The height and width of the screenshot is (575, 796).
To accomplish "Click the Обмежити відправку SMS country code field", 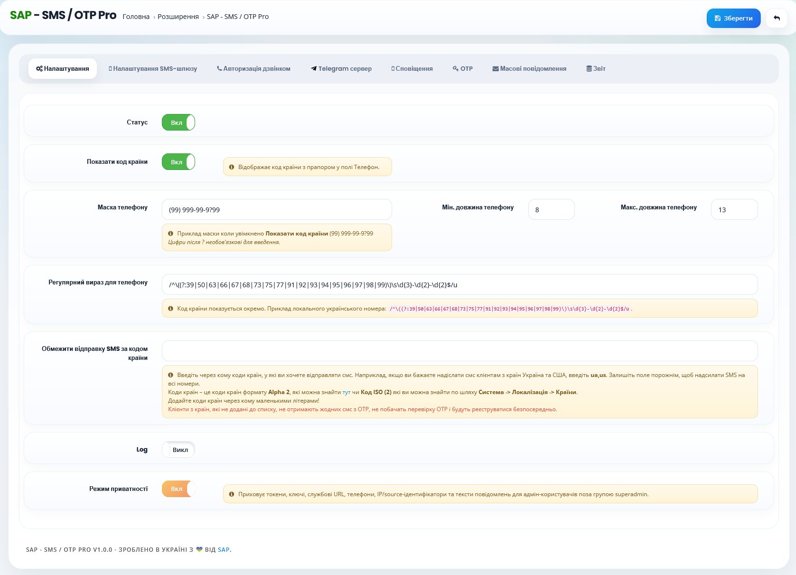I will point(460,351).
